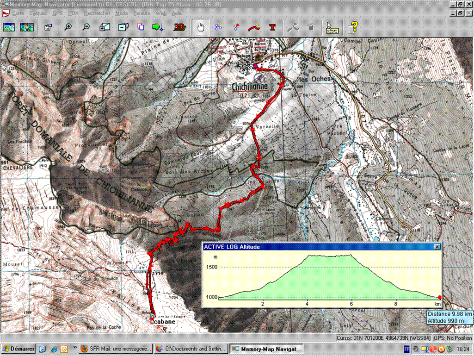Click the orange quick launch icon
This screenshot has height=356, width=474.
click(x=64, y=349)
